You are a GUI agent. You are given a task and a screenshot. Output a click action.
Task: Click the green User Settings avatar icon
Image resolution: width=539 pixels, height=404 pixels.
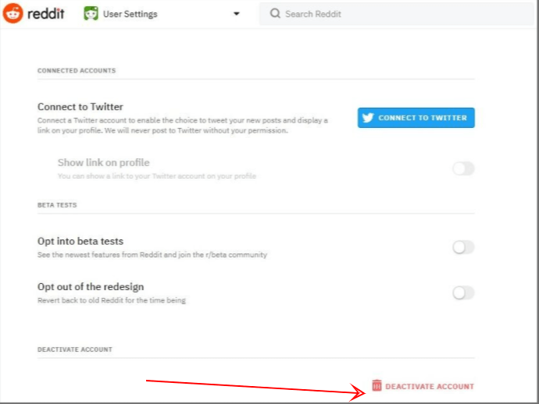91,14
